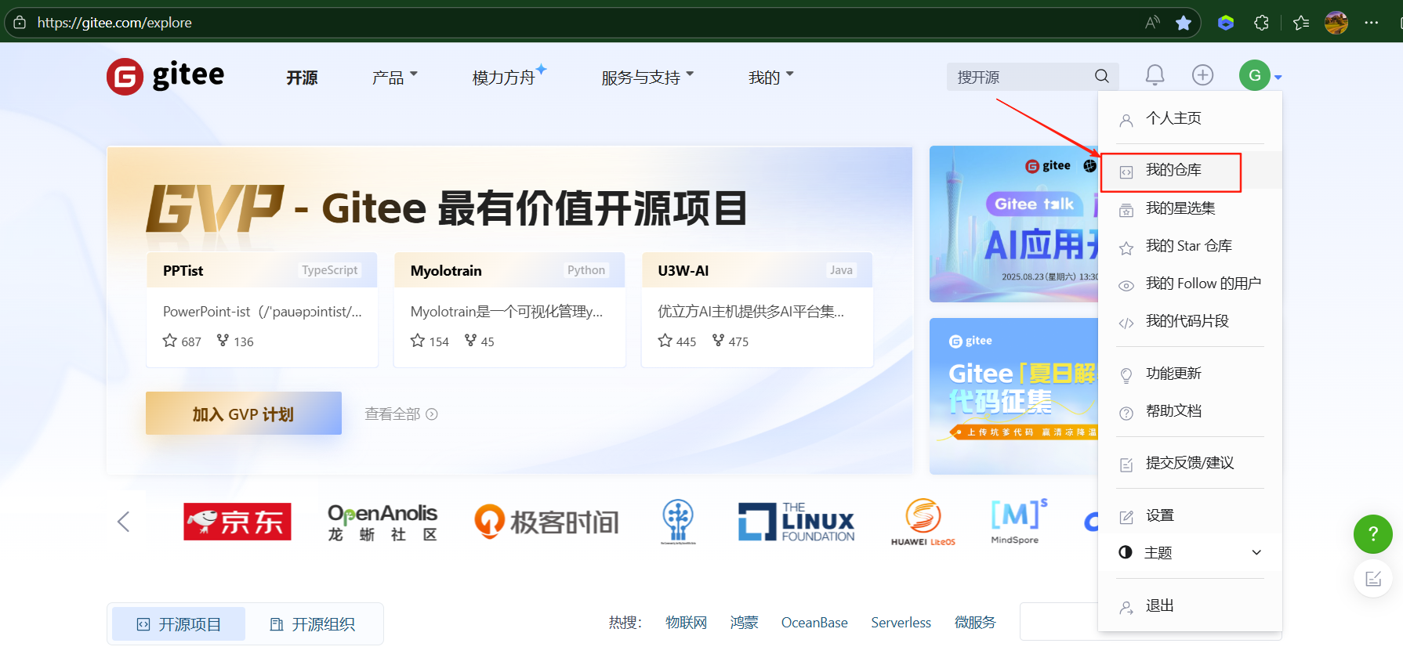The width and height of the screenshot is (1403, 654).
Task: Click the Huawei LiteOS logo
Action: pos(923,522)
